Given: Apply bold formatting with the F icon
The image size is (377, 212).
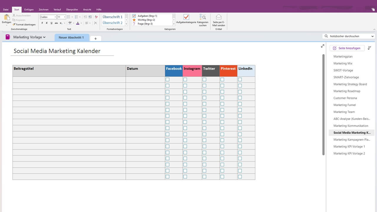Looking at the screenshot, I should [42, 23].
